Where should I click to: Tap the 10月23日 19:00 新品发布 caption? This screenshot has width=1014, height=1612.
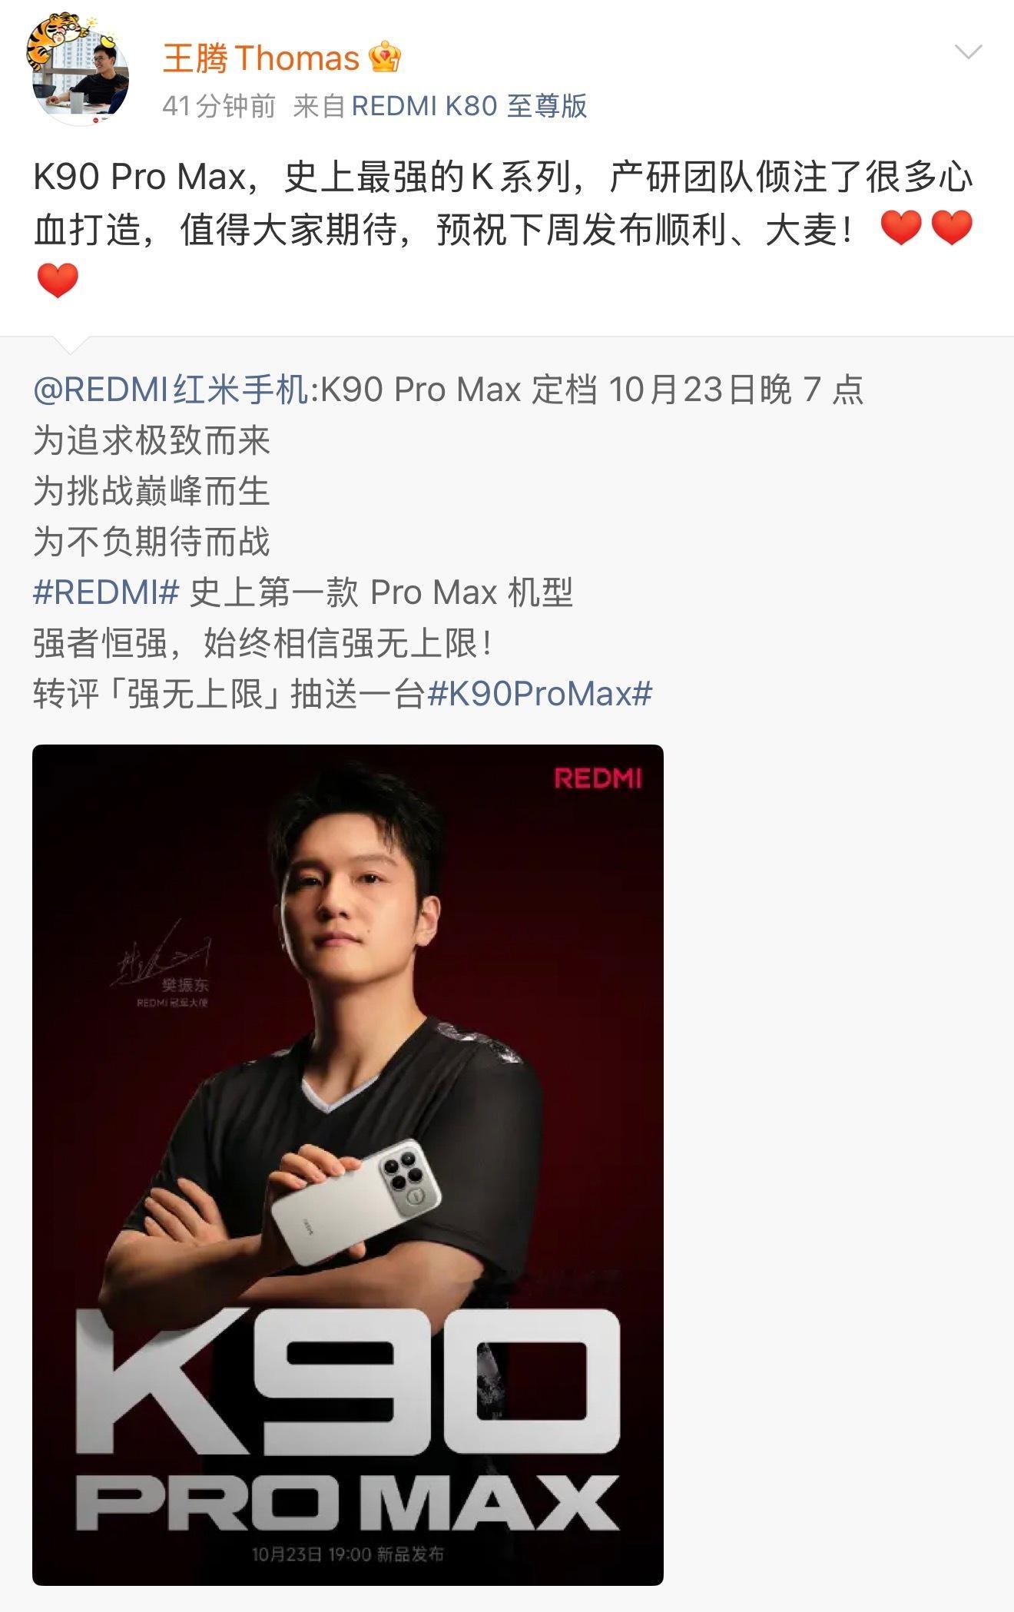348,1554
